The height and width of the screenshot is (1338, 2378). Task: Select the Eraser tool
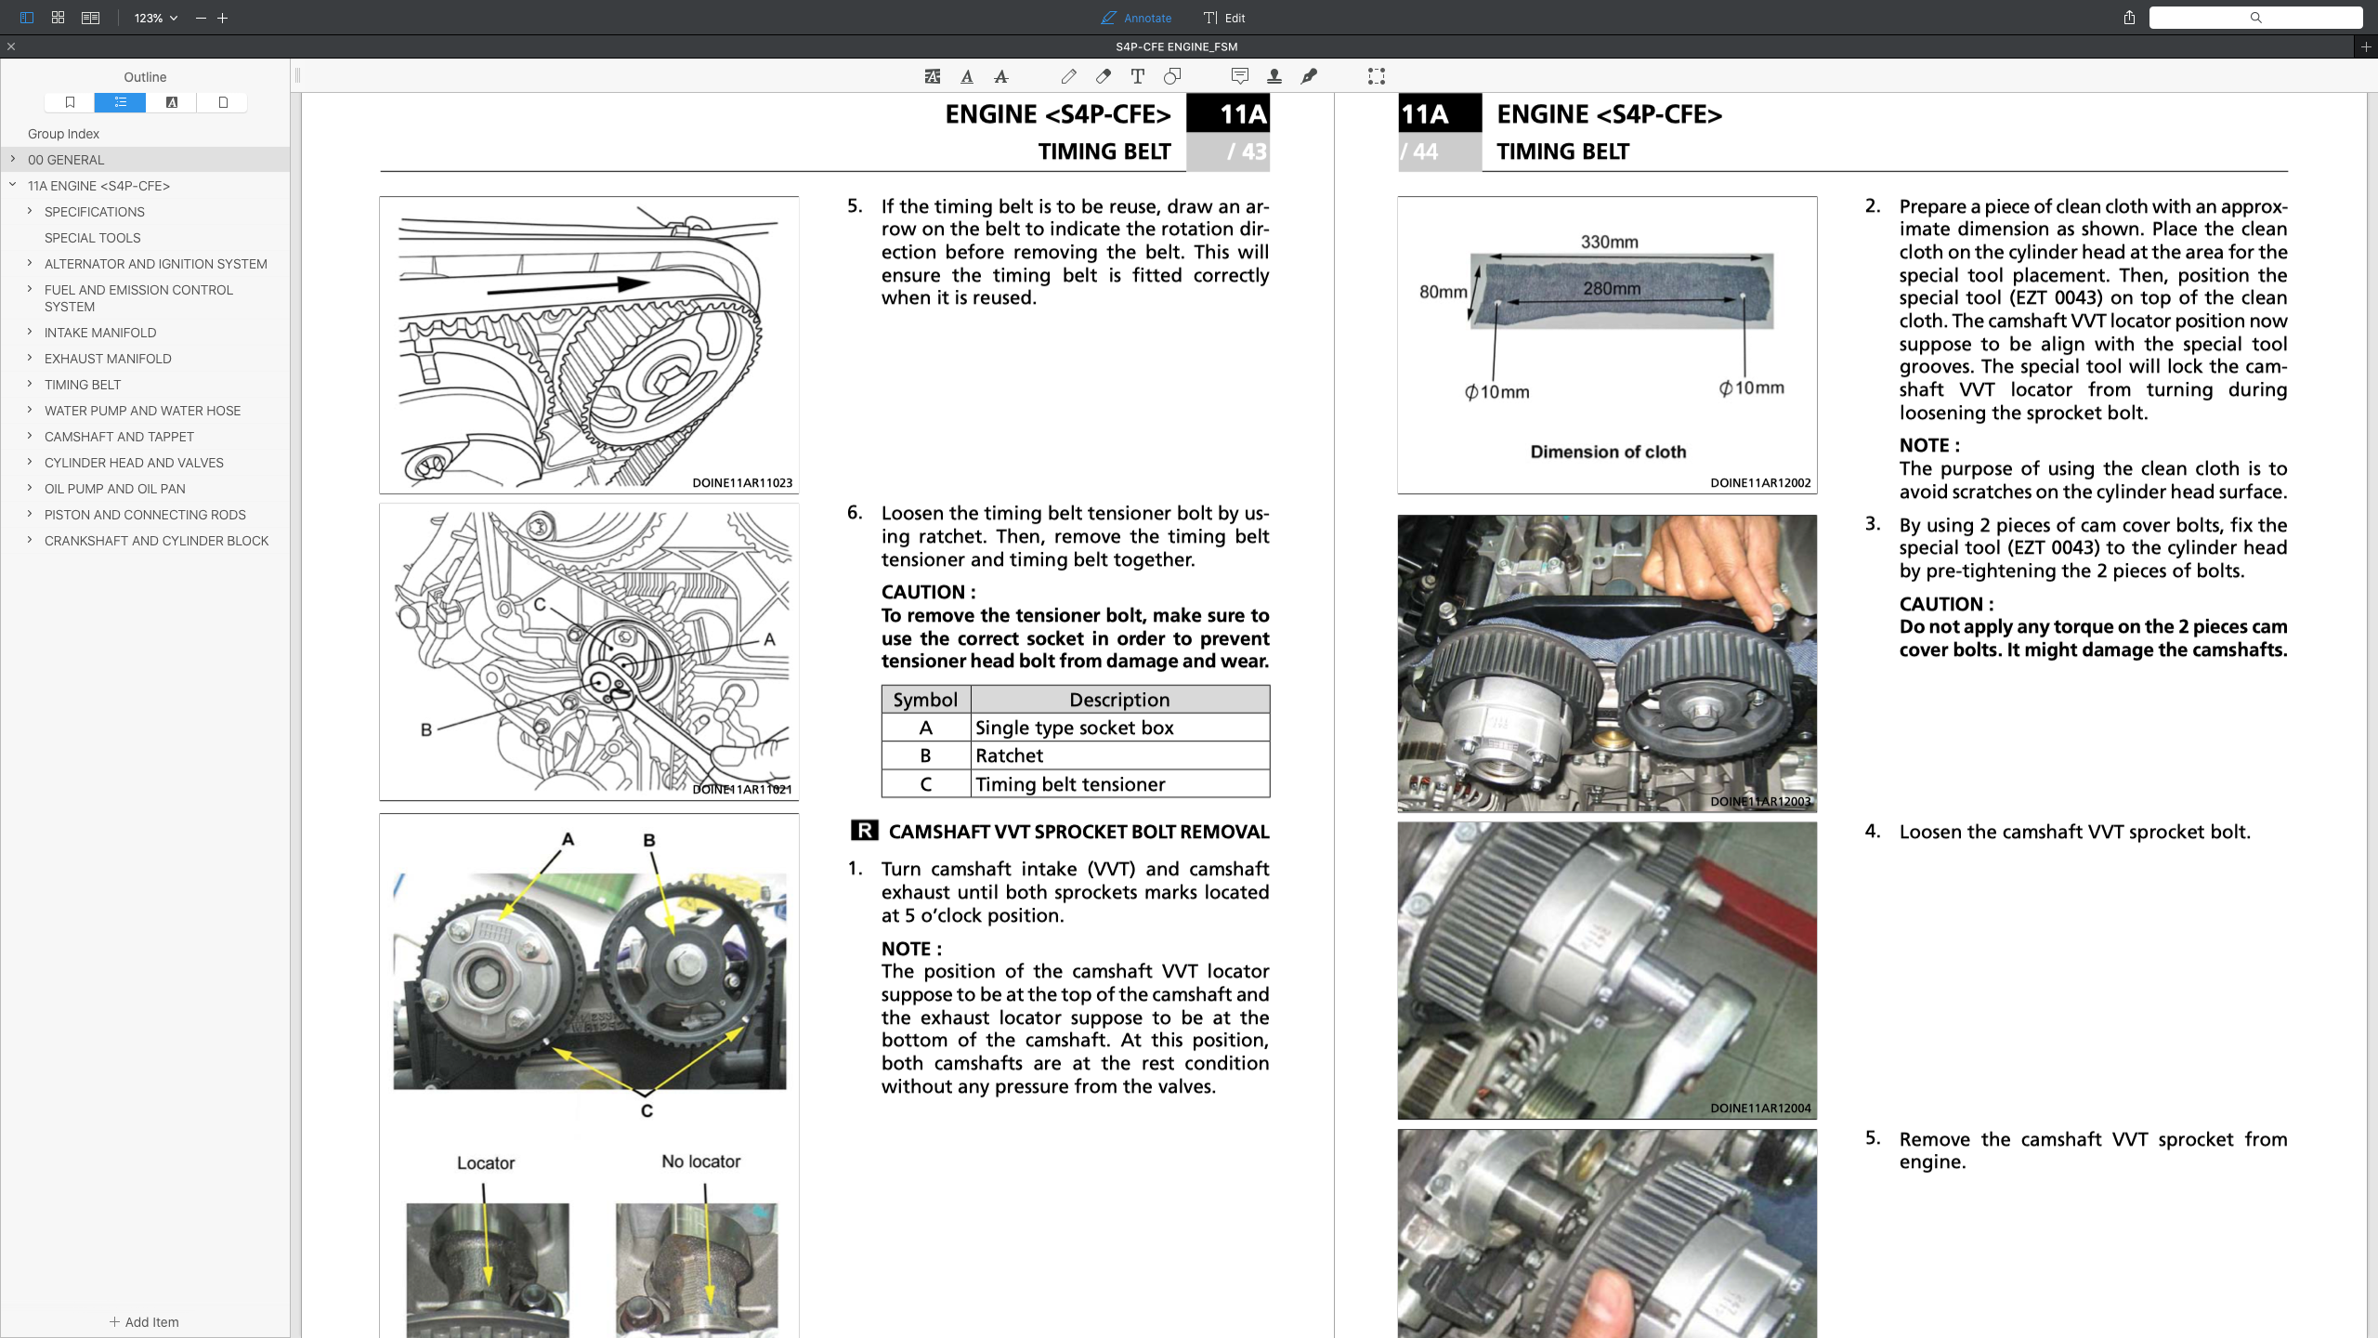[1103, 76]
